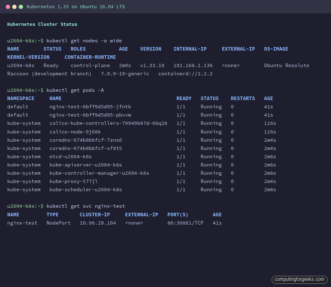
Task: Click the 80:30801/TCP port mapping
Action: pos(185,223)
